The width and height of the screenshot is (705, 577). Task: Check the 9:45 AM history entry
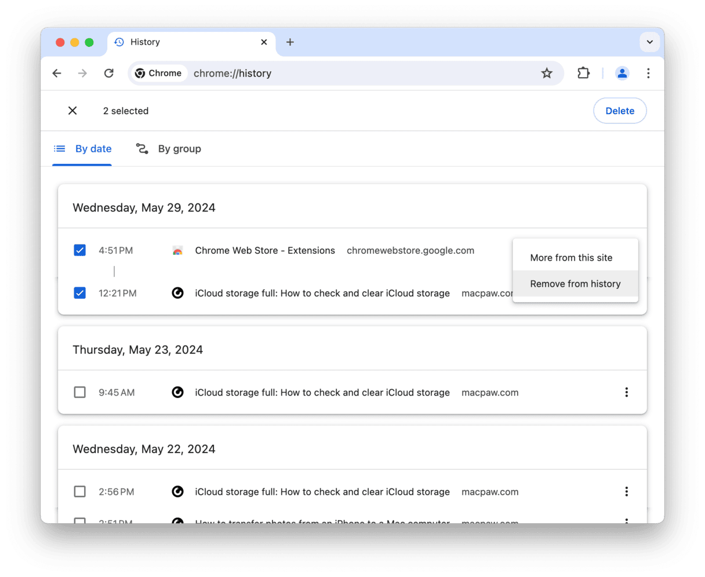(x=80, y=392)
